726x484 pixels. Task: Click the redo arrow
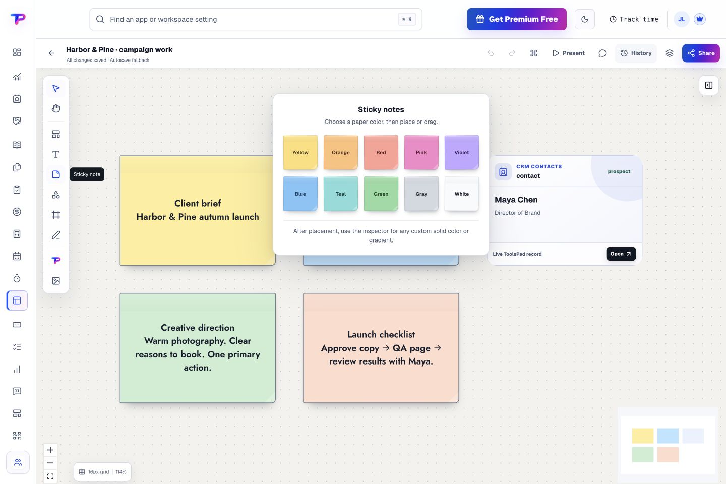512,53
